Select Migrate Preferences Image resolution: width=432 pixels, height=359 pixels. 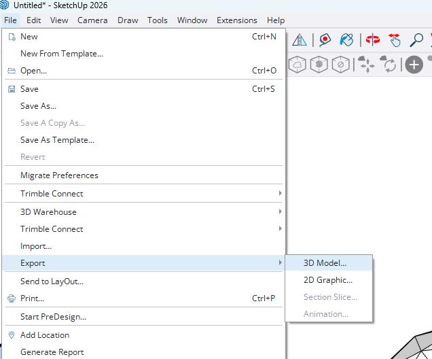pyautogui.click(x=143, y=175)
